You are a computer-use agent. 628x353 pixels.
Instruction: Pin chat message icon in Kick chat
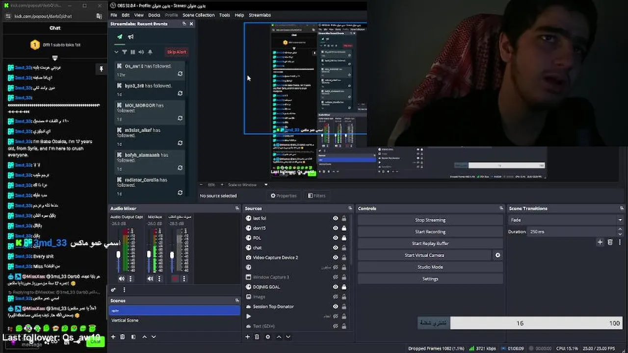coord(101,69)
